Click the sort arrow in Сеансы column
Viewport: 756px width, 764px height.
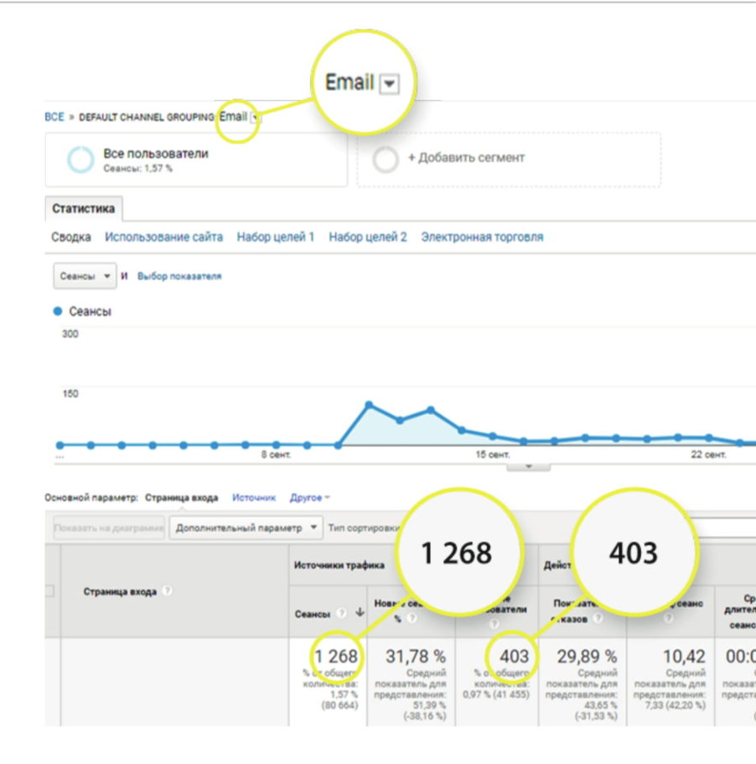point(360,613)
